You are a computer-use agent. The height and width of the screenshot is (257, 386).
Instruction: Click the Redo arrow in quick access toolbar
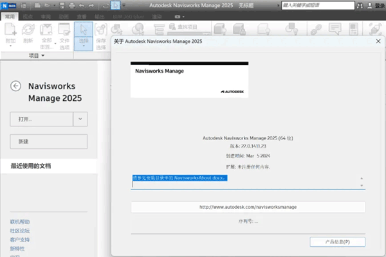pos(91,5)
